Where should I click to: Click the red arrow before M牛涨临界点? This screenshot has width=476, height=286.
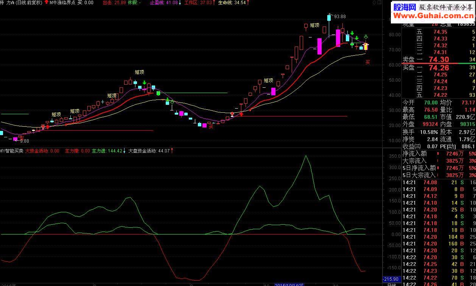pos(46,3)
